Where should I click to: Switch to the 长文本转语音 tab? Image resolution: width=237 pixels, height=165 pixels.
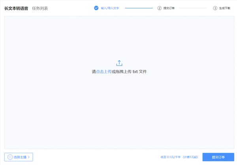pos(16,8)
